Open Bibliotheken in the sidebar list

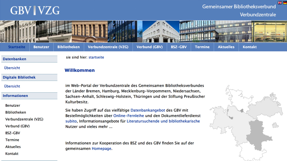pyautogui.click(x=16, y=113)
